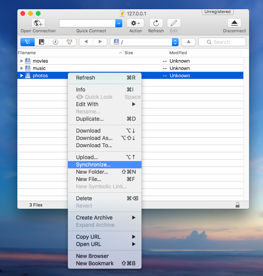
Task: Open the Bonjour view icon
Action: tap(69, 42)
